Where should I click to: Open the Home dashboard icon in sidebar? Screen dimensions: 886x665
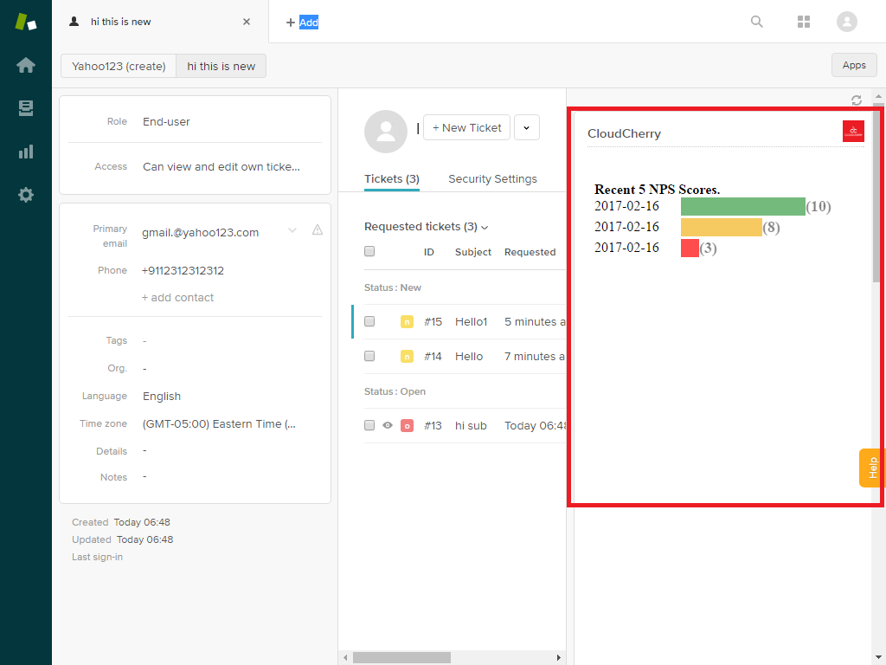coord(26,65)
